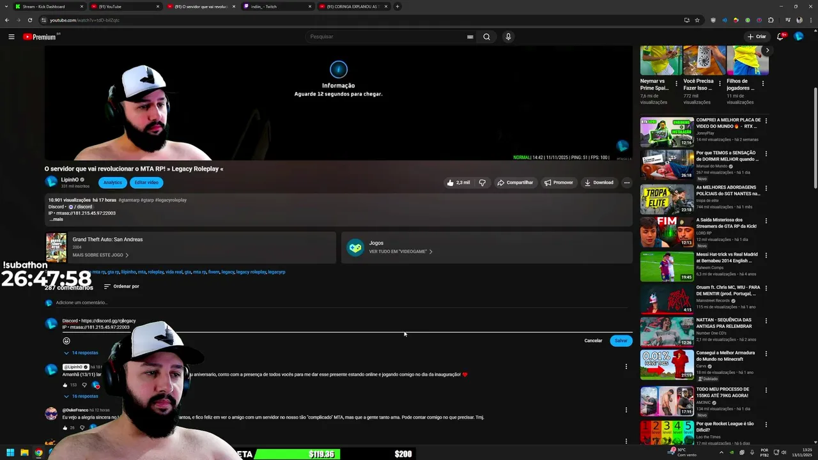
Task: Go to the YouTube Premium home logo
Action: tap(41, 36)
